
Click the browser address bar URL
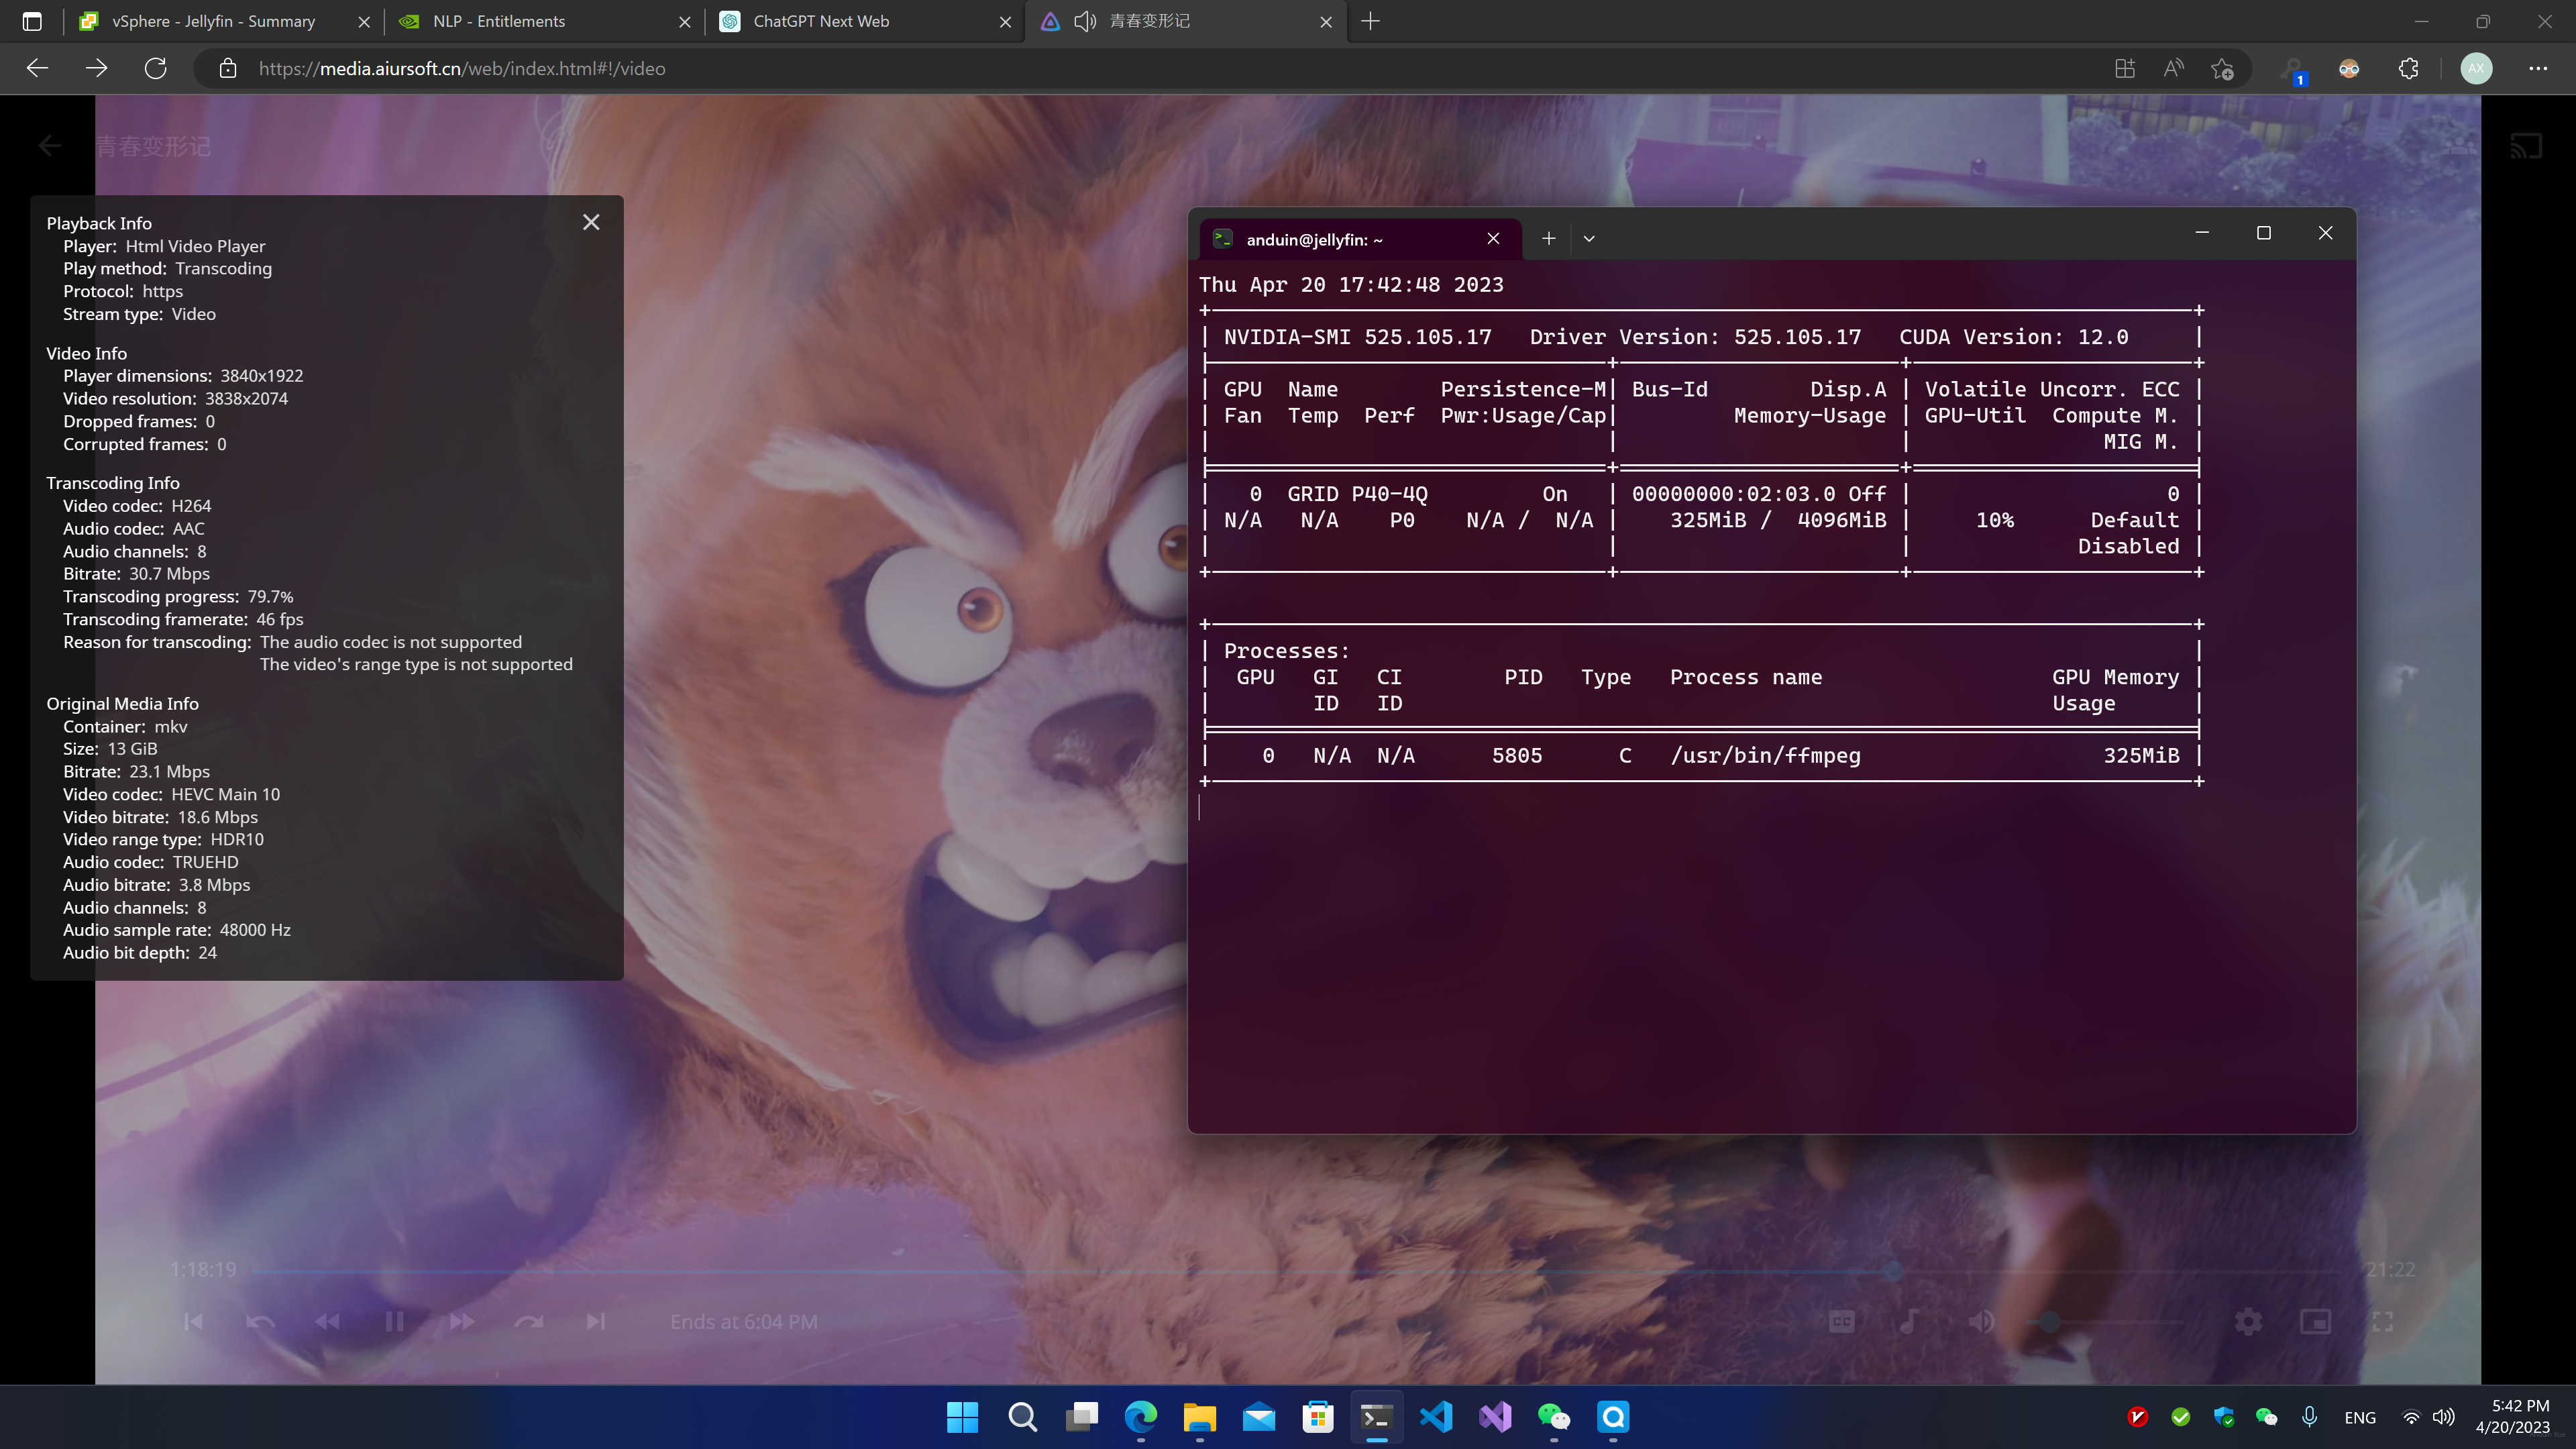[461, 69]
